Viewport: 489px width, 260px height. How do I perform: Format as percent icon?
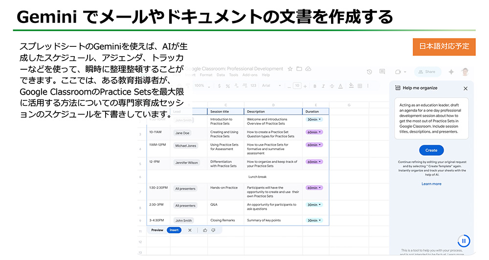click(x=228, y=86)
